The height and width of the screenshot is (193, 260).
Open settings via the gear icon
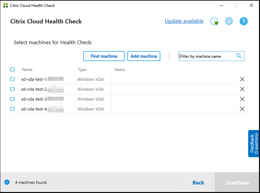pyautogui.click(x=229, y=21)
